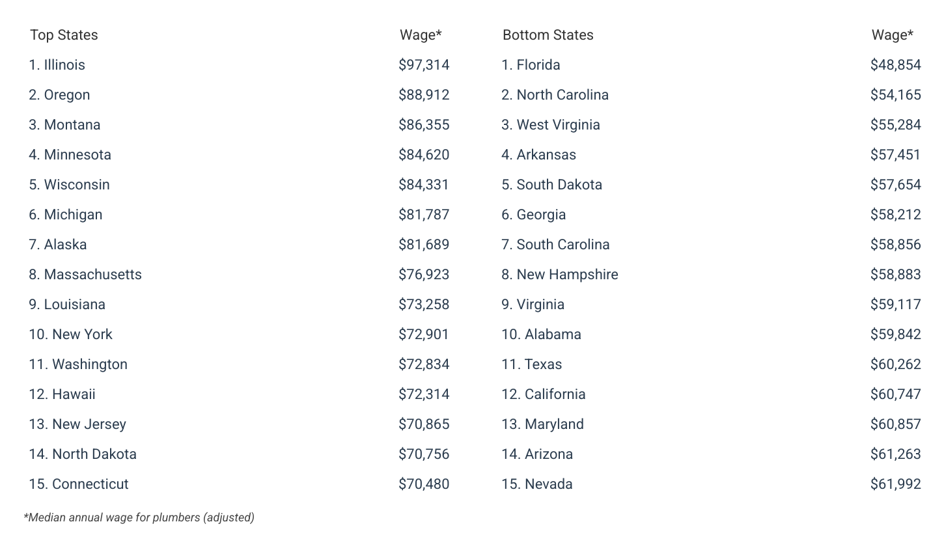The image size is (944, 537).
Task: Select the Connecticut row
Action: (x=79, y=484)
